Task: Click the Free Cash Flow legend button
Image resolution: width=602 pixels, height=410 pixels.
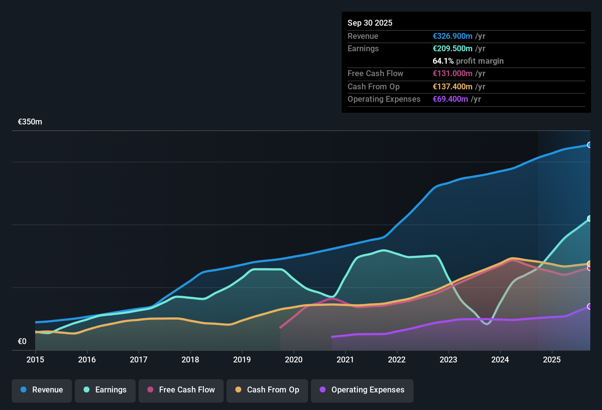Action: pyautogui.click(x=181, y=391)
